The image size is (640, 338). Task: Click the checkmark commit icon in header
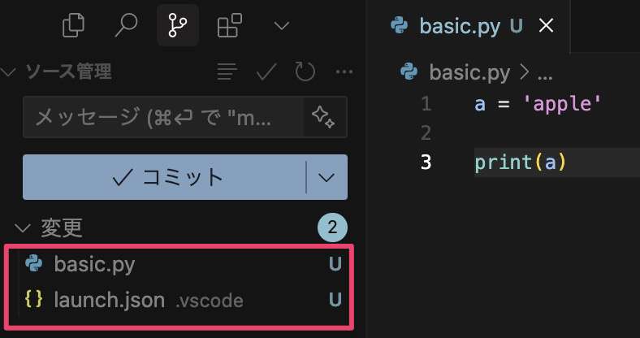(x=266, y=71)
